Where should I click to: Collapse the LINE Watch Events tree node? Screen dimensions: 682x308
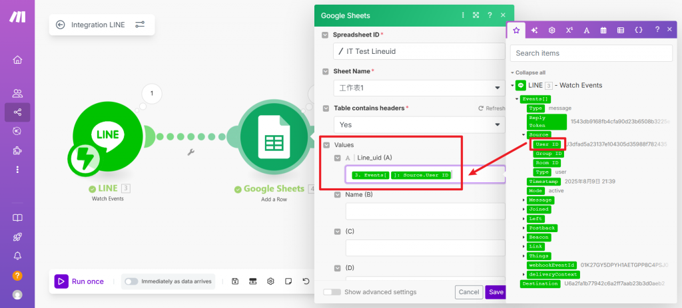[x=512, y=86]
